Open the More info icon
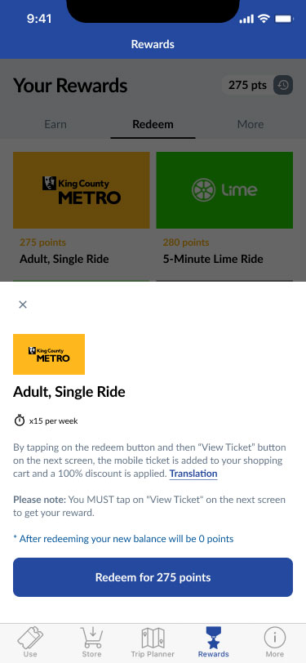The height and width of the screenshot is (663, 306). click(x=275, y=638)
